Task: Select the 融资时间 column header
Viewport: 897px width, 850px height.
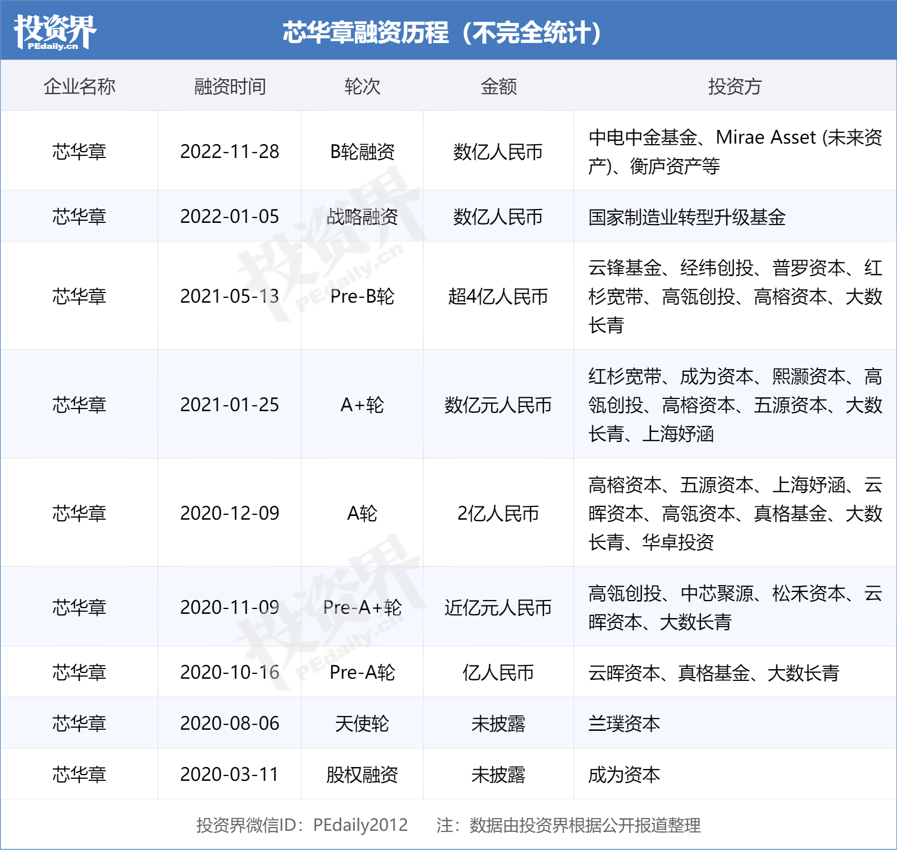Action: tap(230, 86)
